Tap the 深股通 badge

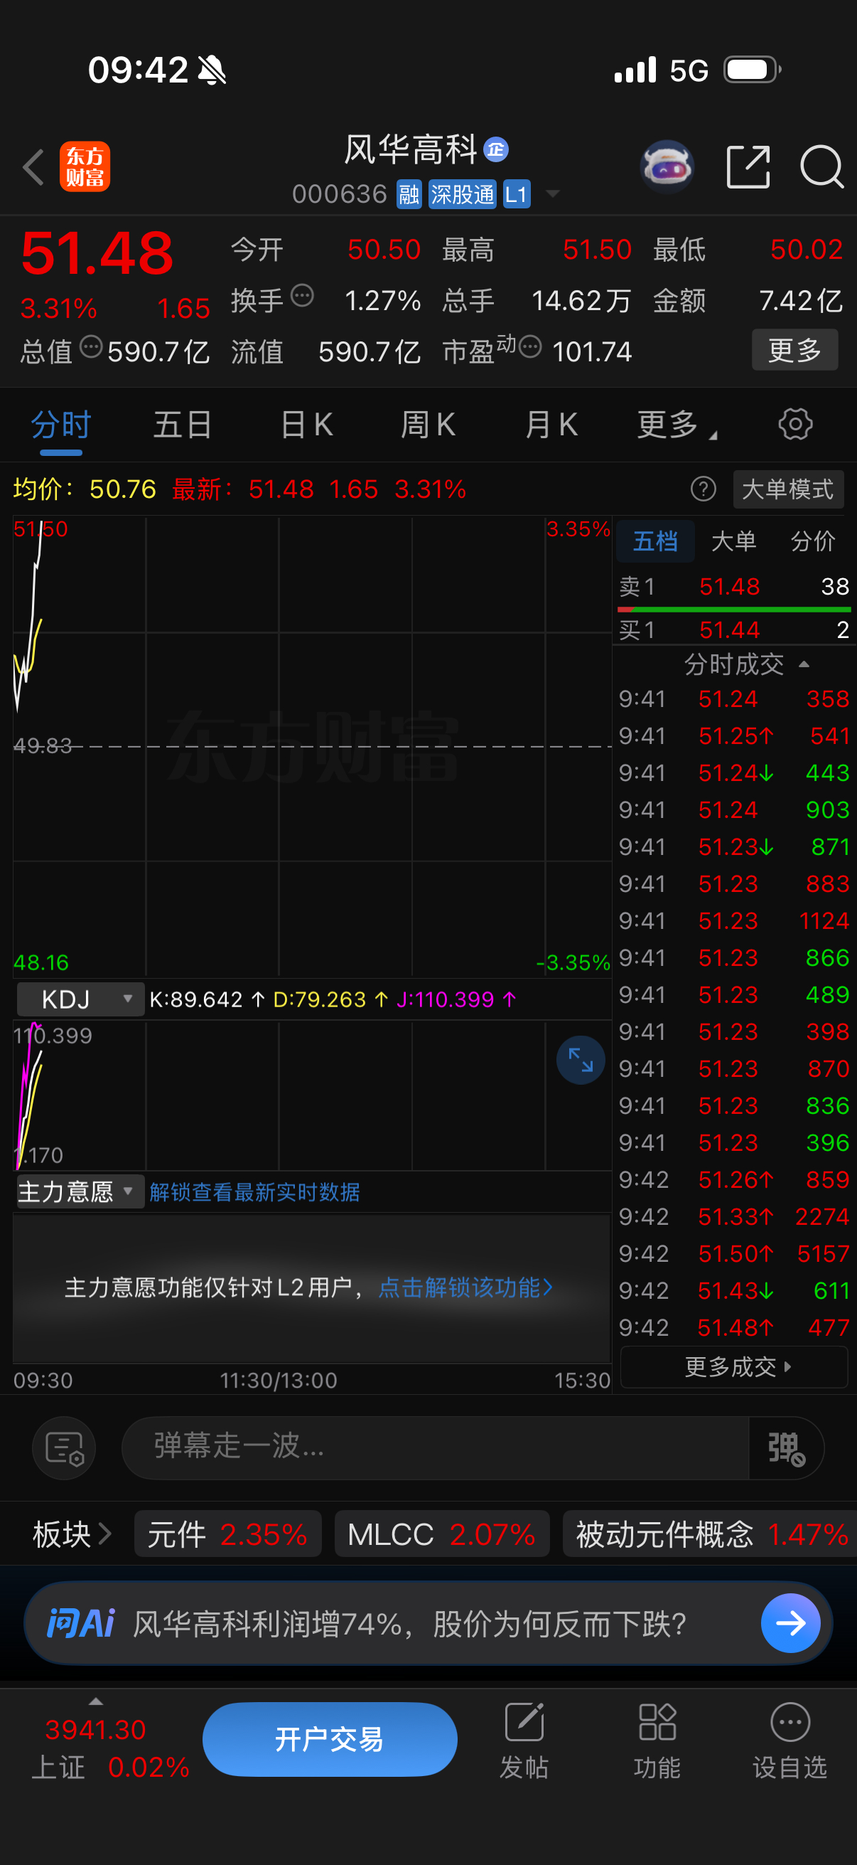pos(463,194)
